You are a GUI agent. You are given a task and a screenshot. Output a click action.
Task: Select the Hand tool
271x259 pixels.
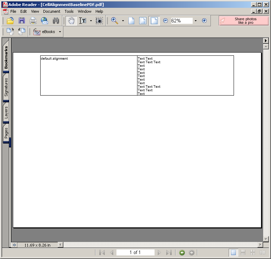[x=71, y=21]
